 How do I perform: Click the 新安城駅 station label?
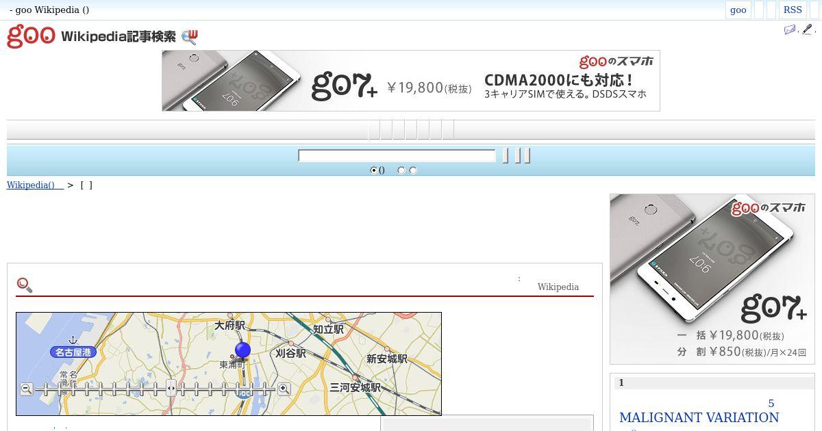coord(387,359)
